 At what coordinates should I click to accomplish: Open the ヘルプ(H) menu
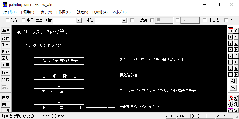(x=120, y=12)
